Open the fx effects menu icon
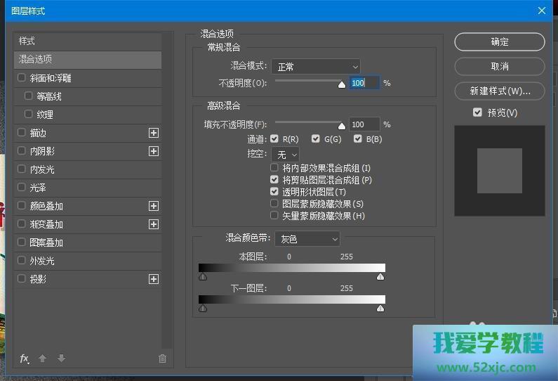Screen dimensions: 558x381 24,359
